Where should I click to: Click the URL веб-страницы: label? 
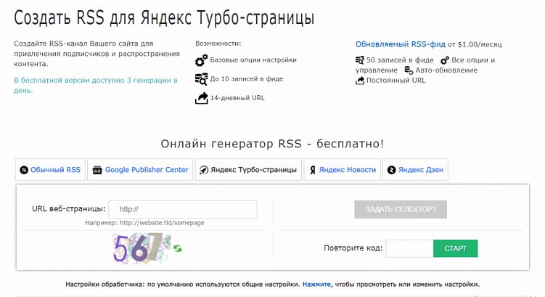click(69, 208)
